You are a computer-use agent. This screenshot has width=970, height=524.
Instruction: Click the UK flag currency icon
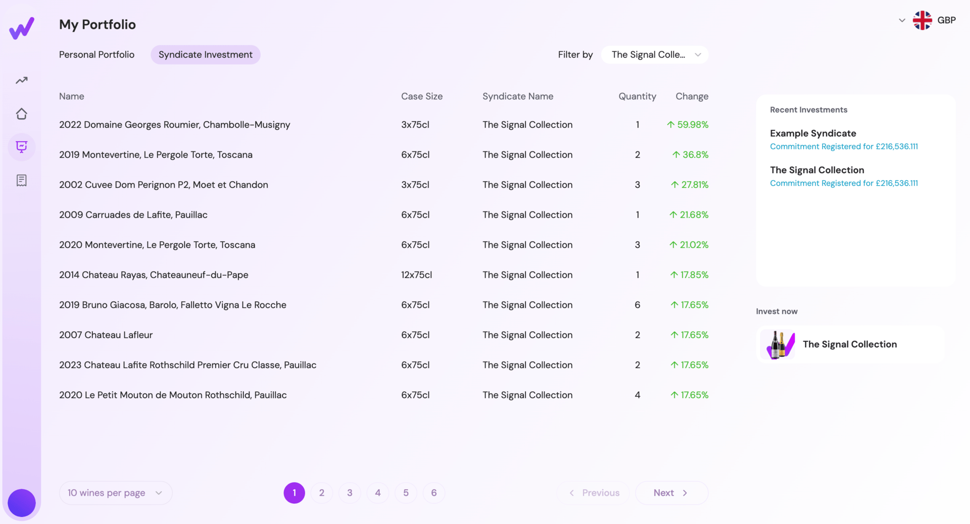(x=922, y=20)
